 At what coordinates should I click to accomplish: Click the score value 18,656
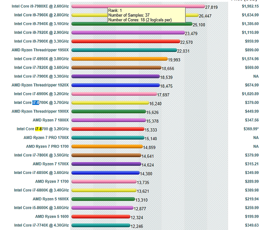point(168,69)
